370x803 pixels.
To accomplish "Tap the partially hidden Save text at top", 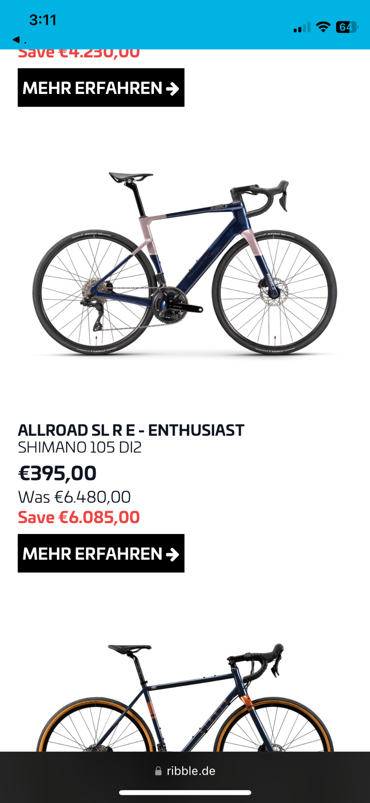I will coord(79,54).
